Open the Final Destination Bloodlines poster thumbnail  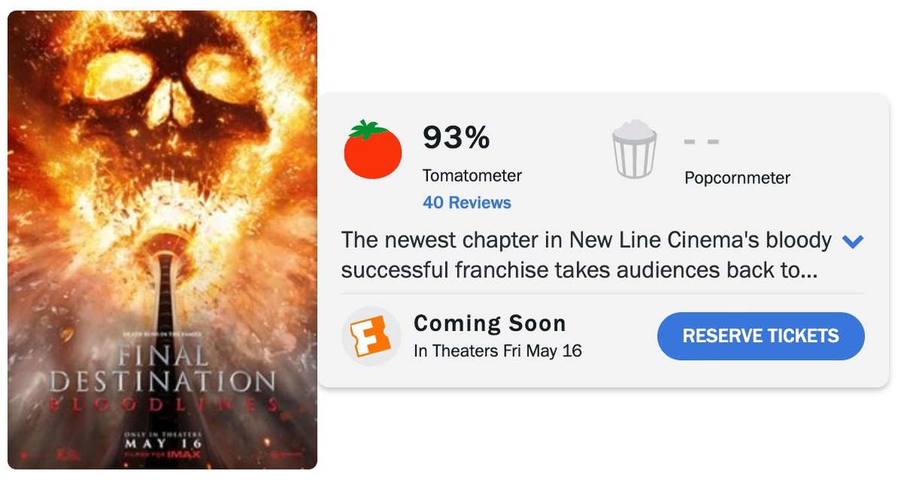162,240
